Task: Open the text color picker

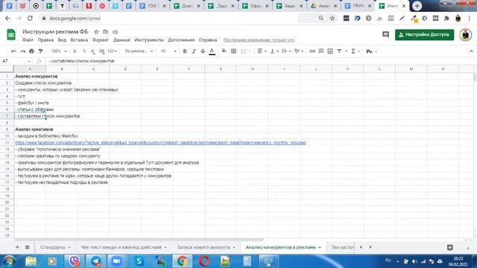Action: (212, 51)
